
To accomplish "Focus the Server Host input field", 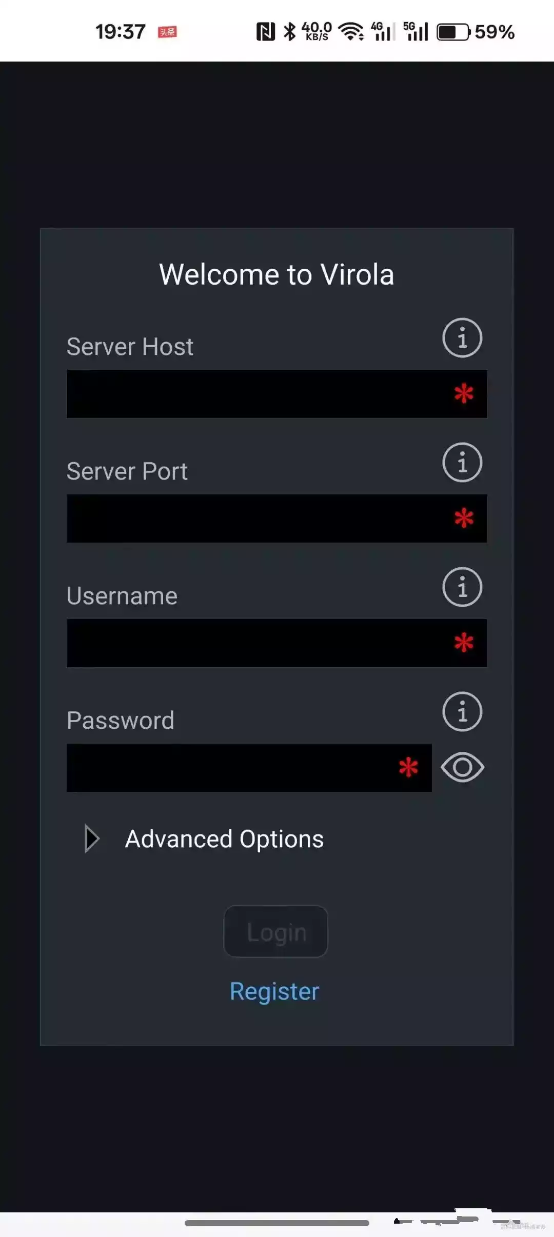I will tap(256, 394).
